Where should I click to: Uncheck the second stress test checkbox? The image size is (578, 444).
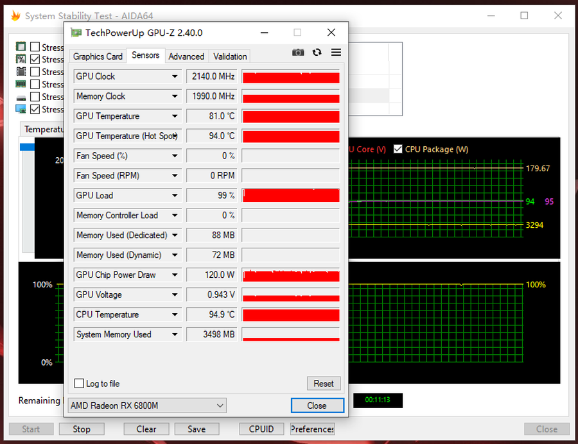click(x=35, y=59)
